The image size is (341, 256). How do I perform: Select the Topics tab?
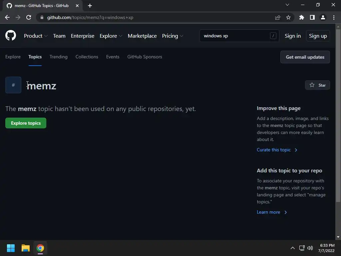35,57
